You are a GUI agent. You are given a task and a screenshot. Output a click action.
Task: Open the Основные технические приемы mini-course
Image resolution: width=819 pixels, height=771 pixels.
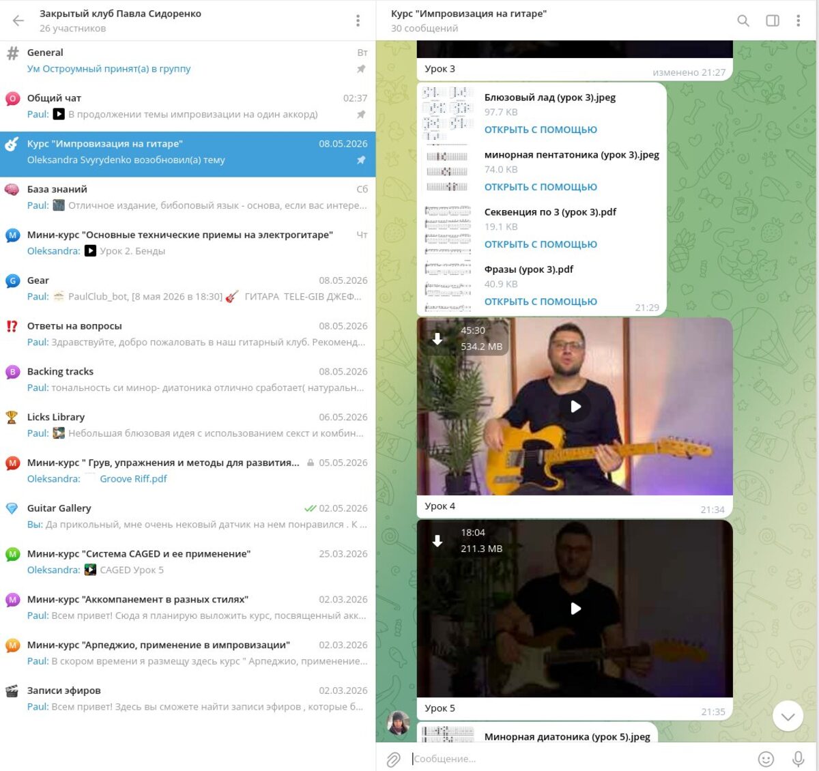[188, 243]
